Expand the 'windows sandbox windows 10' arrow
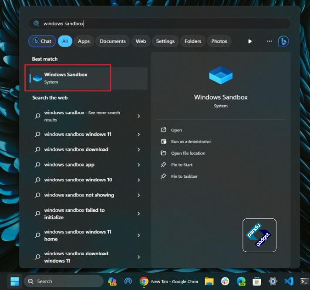 pos(138,180)
